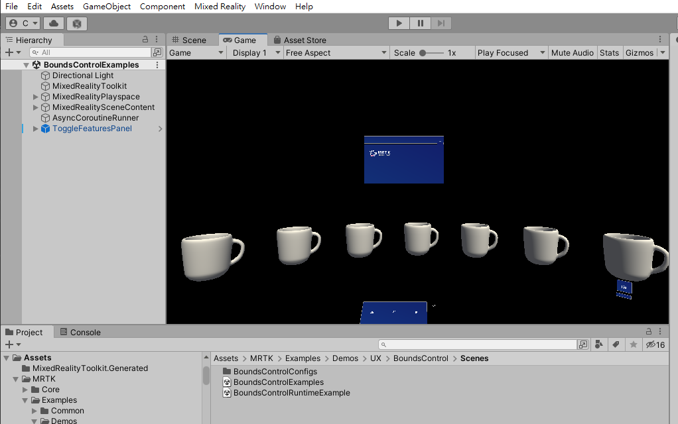The width and height of the screenshot is (678, 424).
Task: Focus the Project search field
Action: click(x=478, y=344)
